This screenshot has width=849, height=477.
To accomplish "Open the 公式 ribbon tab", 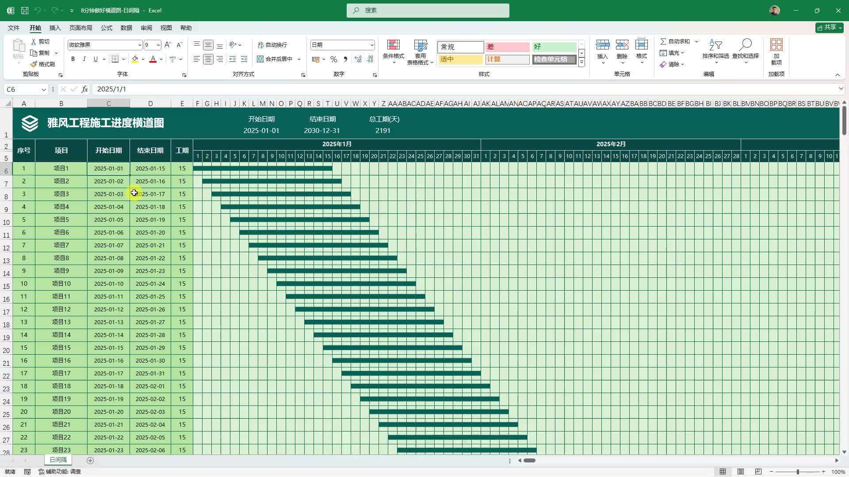I will point(106,28).
